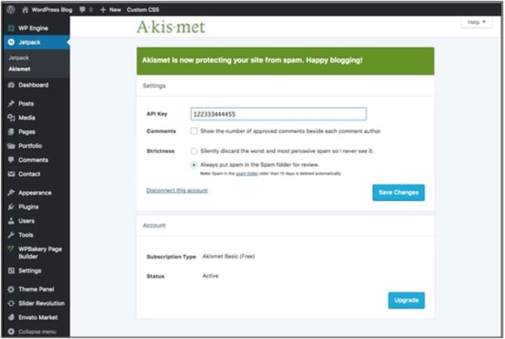Click the plus icon next to New

coord(103,10)
